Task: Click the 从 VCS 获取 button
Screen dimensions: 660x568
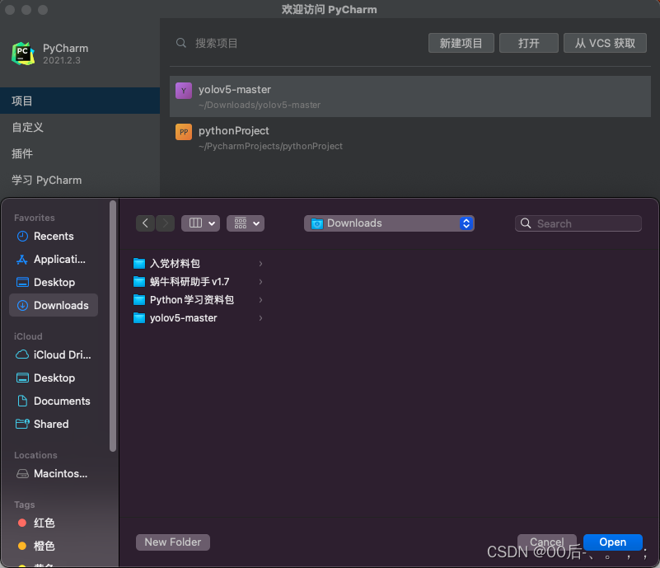Action: click(605, 43)
